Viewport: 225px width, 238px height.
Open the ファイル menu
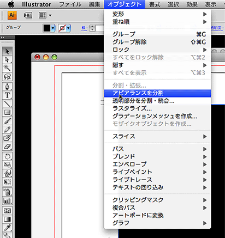click(70, 4)
